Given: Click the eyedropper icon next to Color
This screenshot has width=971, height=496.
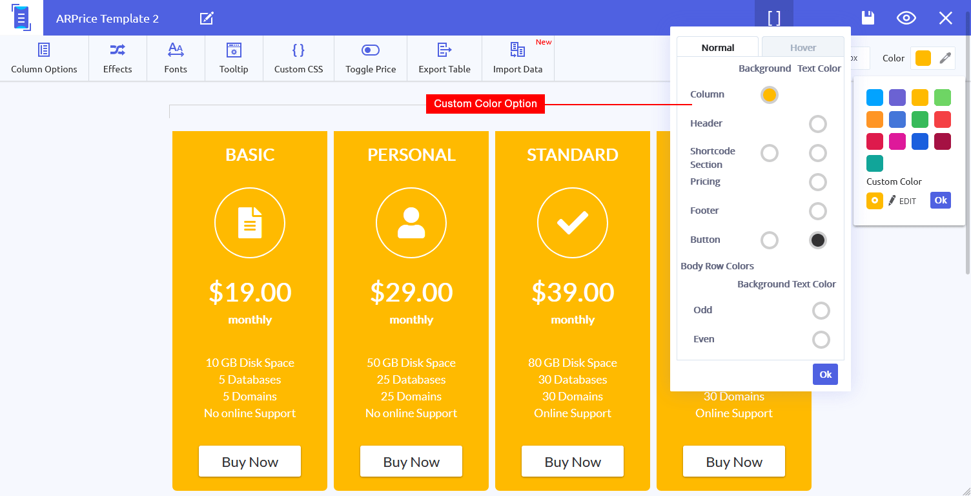Looking at the screenshot, I should tap(945, 58).
